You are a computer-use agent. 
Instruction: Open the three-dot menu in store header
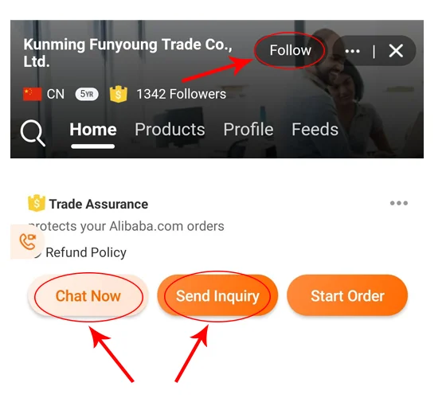[x=352, y=51]
